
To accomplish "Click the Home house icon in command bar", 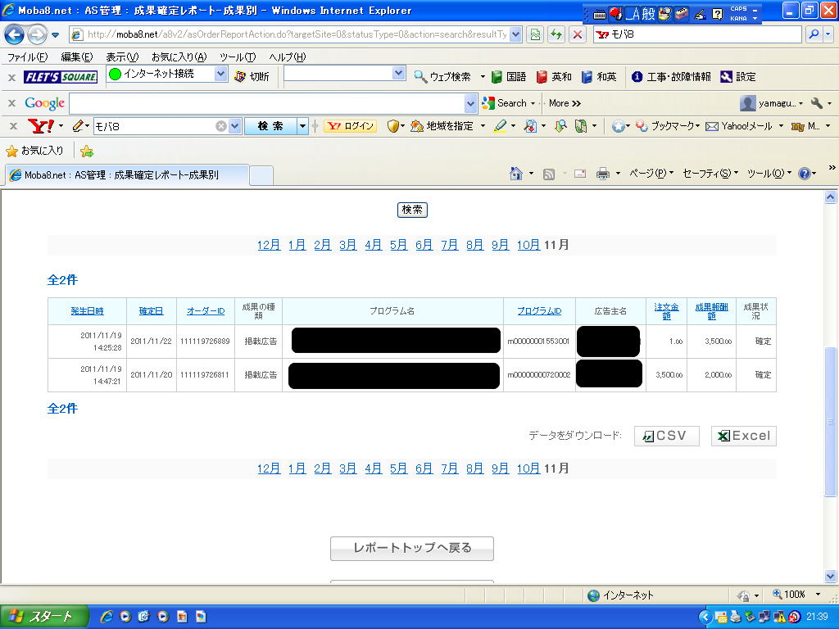I will tap(516, 174).
